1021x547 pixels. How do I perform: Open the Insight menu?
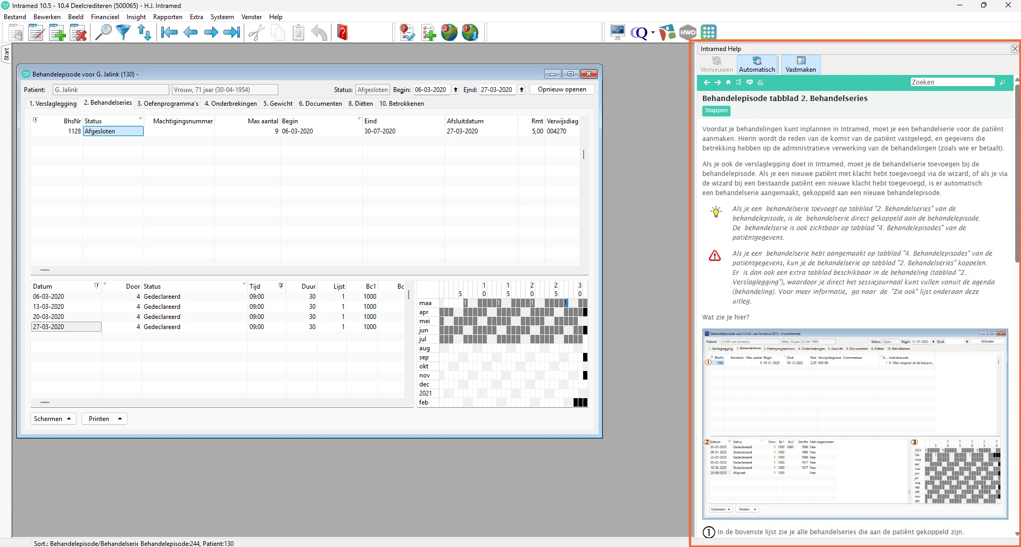[136, 17]
